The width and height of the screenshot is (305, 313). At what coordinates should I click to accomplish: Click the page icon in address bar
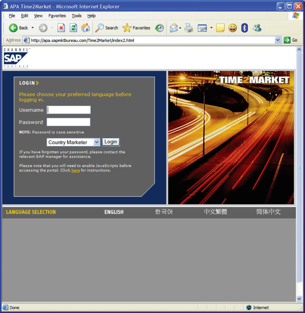click(27, 40)
